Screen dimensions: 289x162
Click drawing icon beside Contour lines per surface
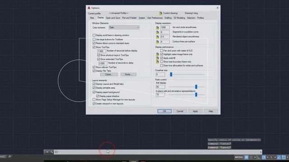pos(157,42)
